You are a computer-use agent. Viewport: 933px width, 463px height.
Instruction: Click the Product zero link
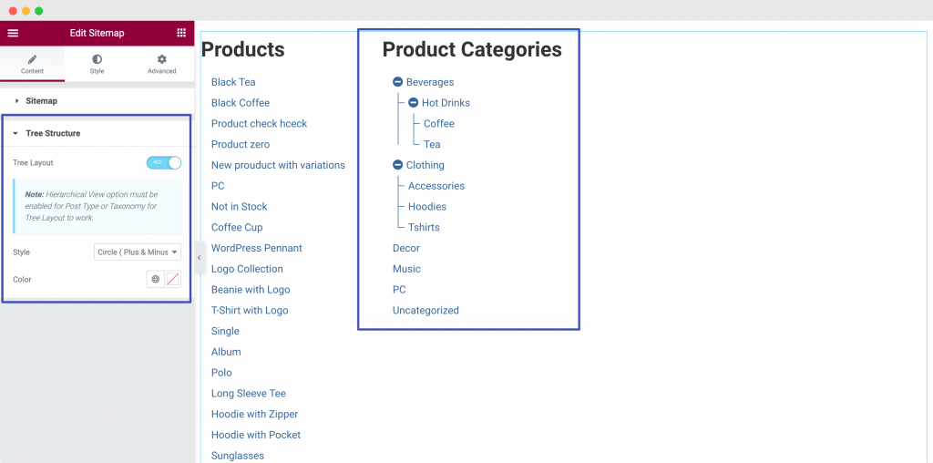pyautogui.click(x=241, y=145)
